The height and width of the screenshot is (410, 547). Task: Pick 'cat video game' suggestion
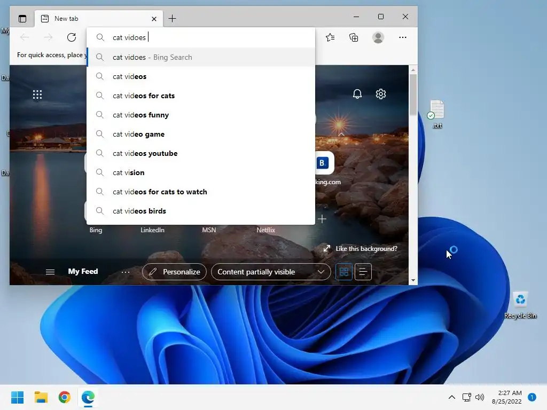point(201,134)
